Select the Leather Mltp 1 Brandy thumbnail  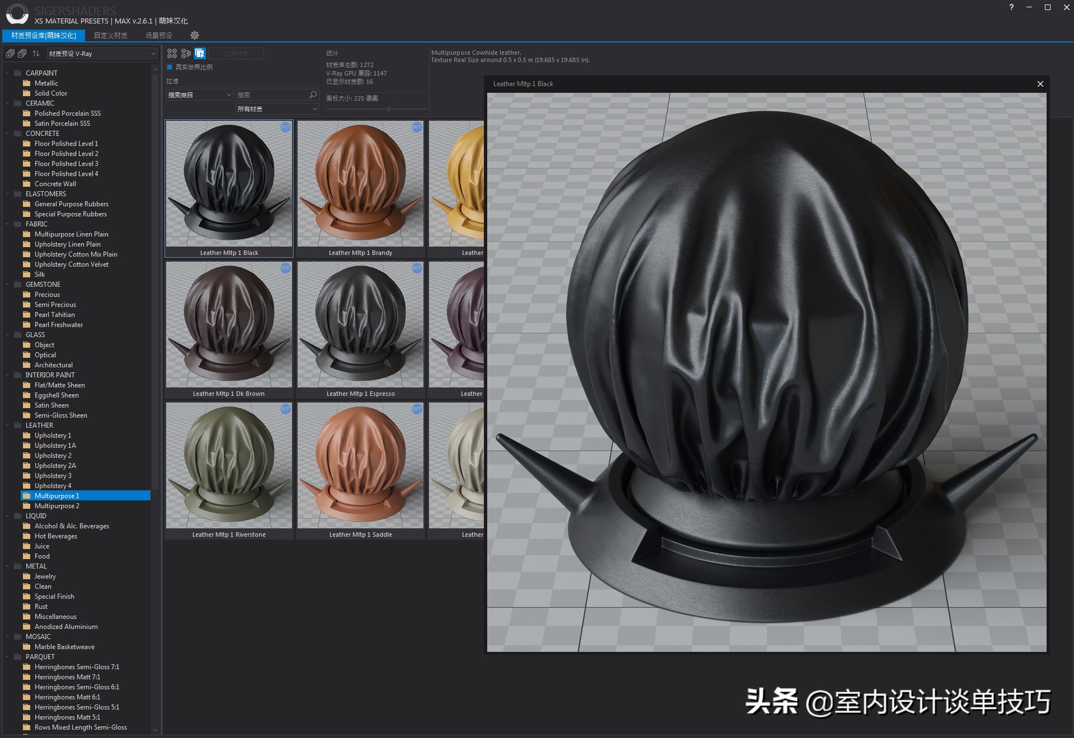pyautogui.click(x=360, y=184)
